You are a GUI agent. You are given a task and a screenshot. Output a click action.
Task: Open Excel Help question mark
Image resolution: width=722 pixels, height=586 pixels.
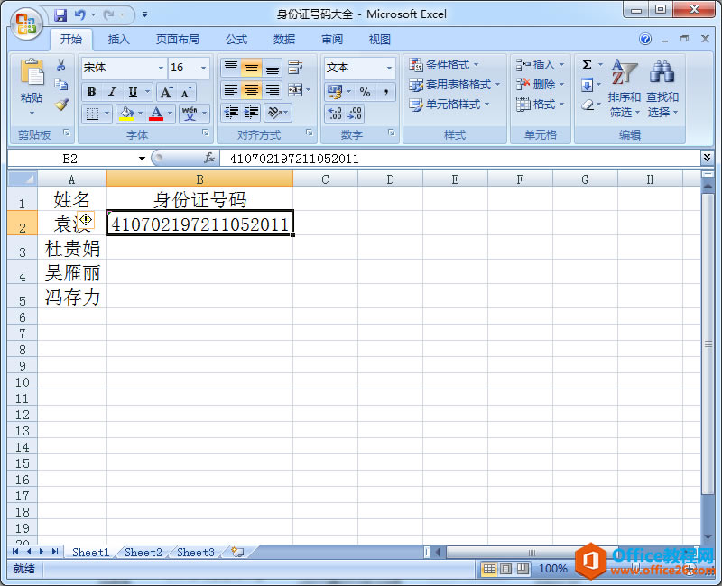pos(645,39)
